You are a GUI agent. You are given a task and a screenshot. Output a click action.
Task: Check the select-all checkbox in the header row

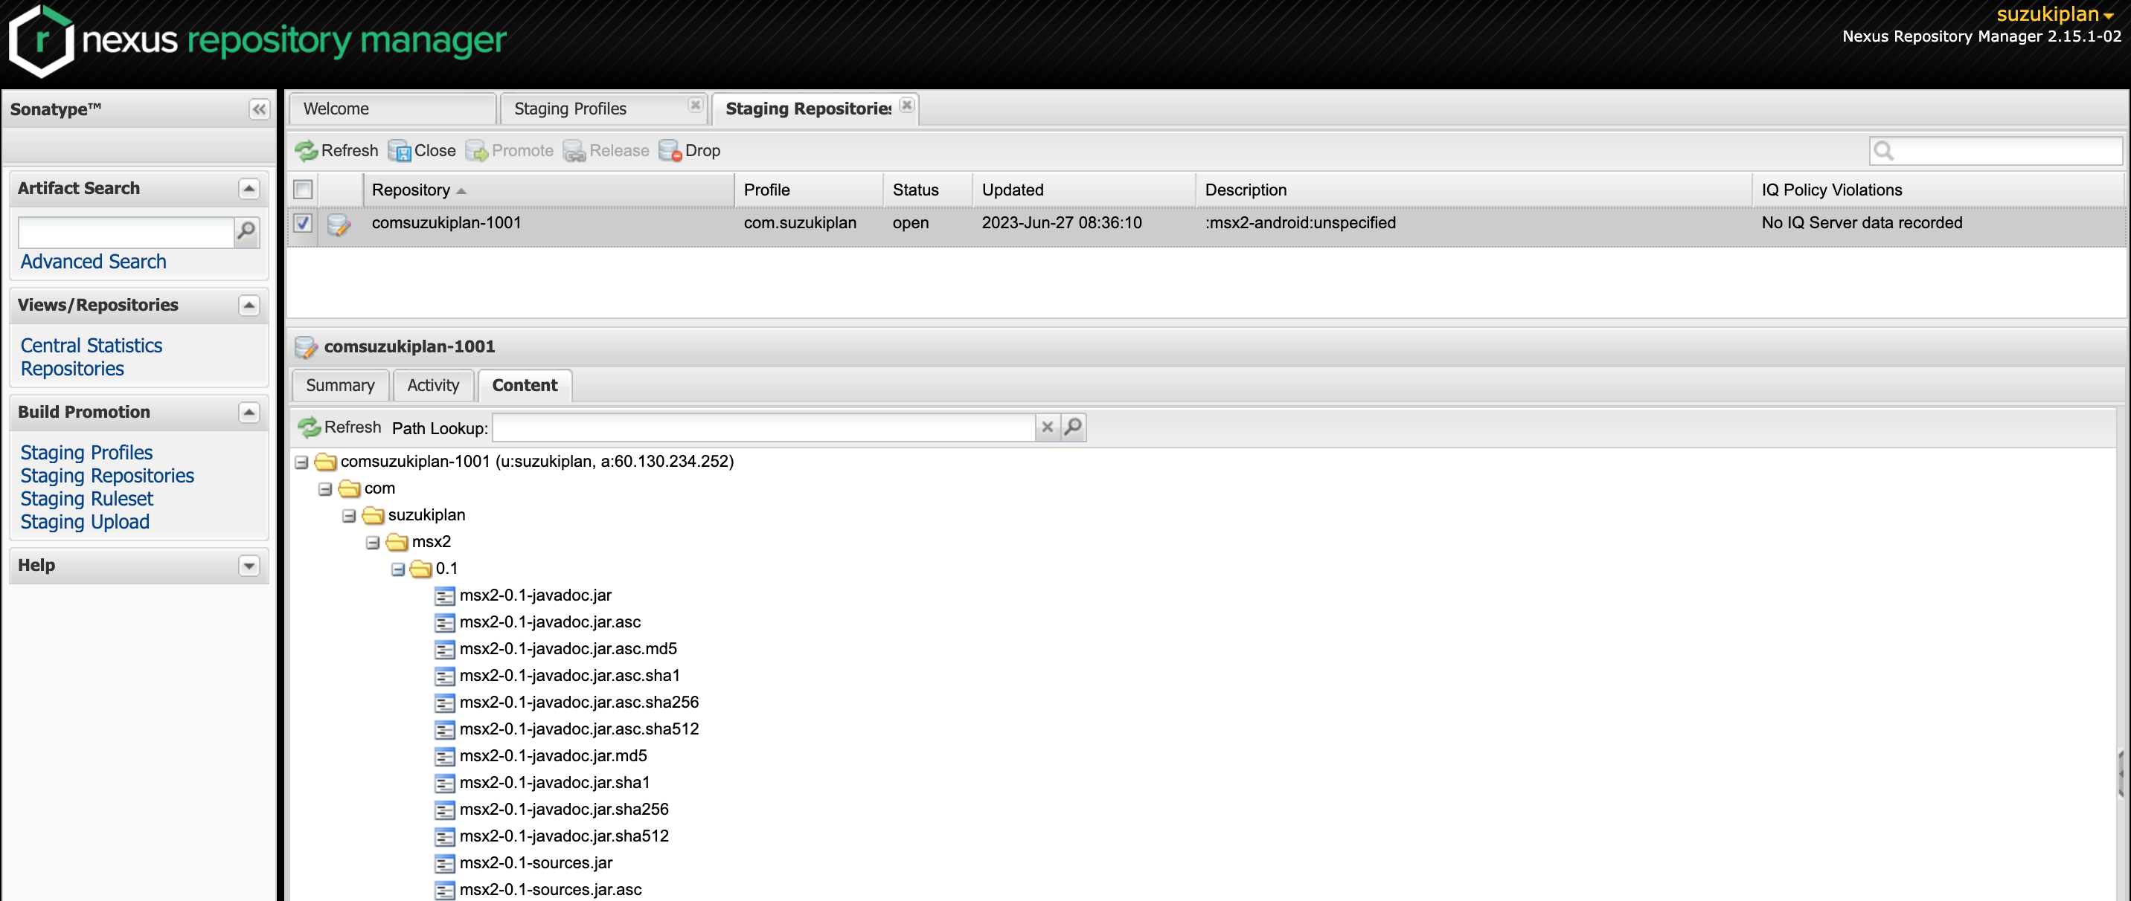[x=303, y=190]
